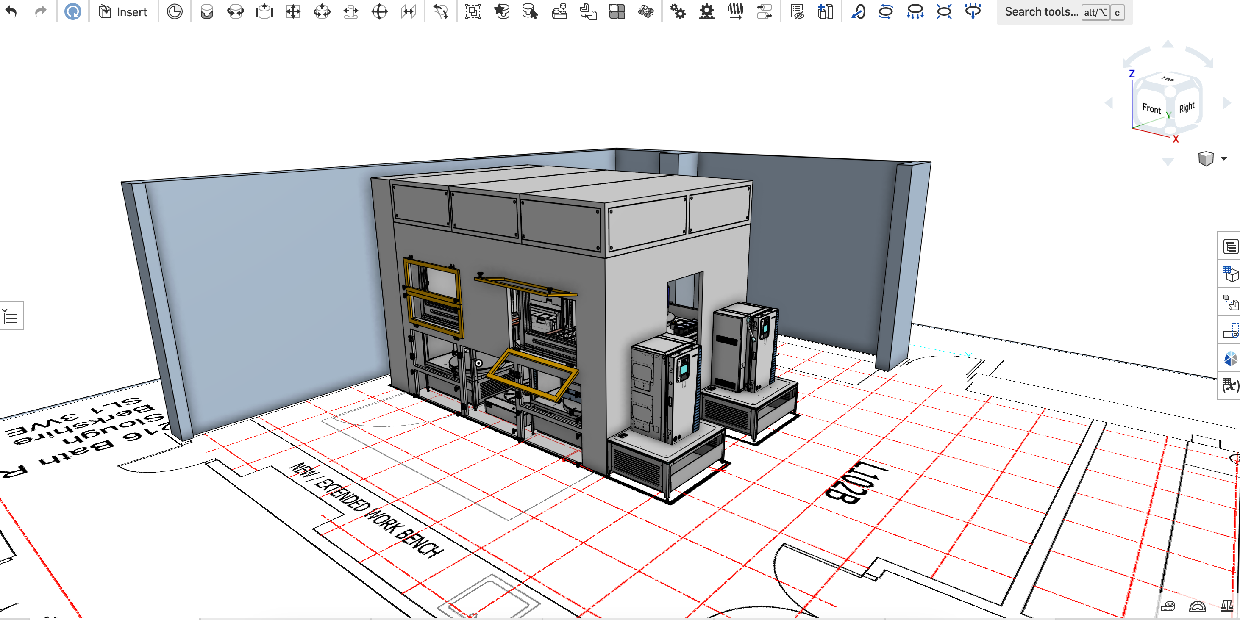The height and width of the screenshot is (620, 1240).
Task: Select the Right face of the view cube
Action: pyautogui.click(x=1187, y=107)
